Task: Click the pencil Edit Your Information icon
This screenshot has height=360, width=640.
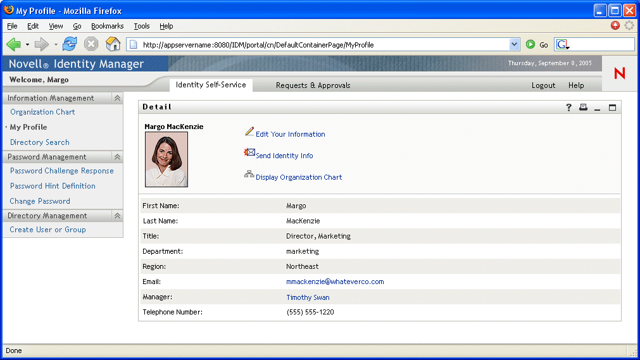Action: (x=249, y=132)
